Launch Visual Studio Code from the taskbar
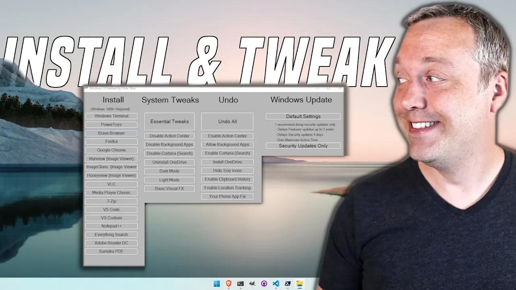 pos(276,283)
